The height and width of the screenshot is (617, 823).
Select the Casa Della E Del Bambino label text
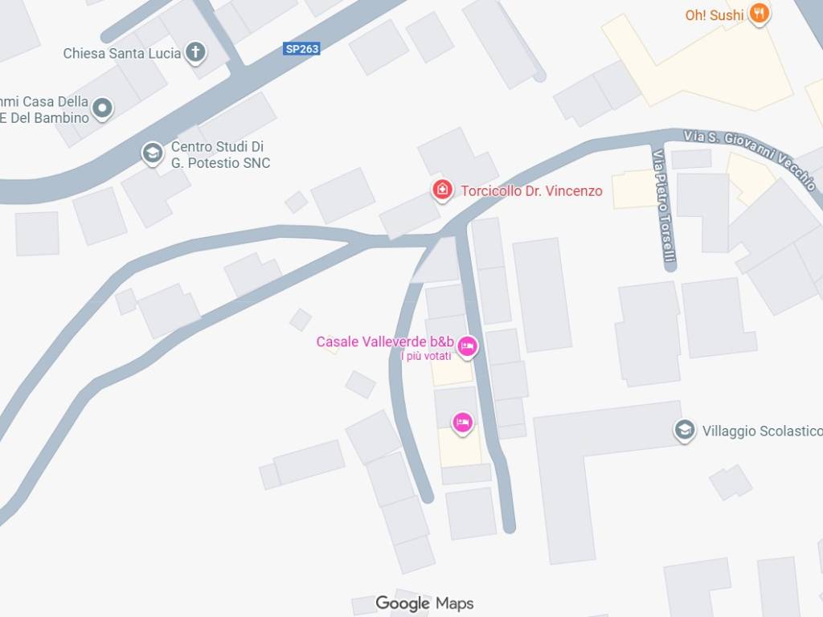(x=44, y=109)
